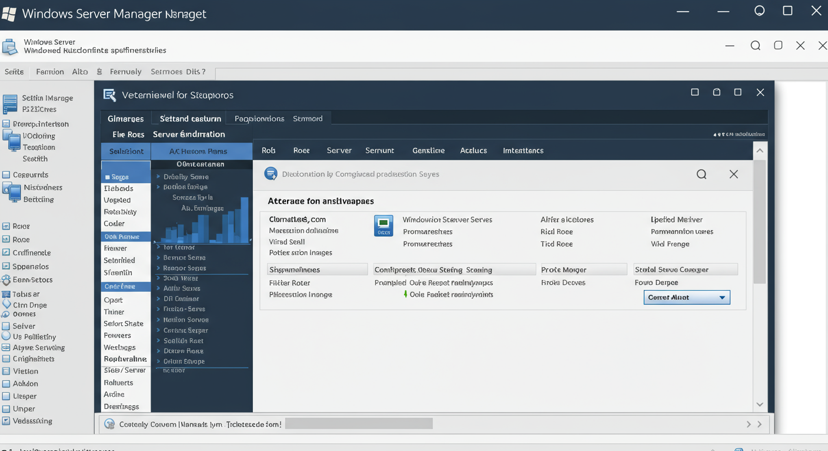Click the icon next to 'Rone'
The image size is (828, 451).
click(6, 240)
